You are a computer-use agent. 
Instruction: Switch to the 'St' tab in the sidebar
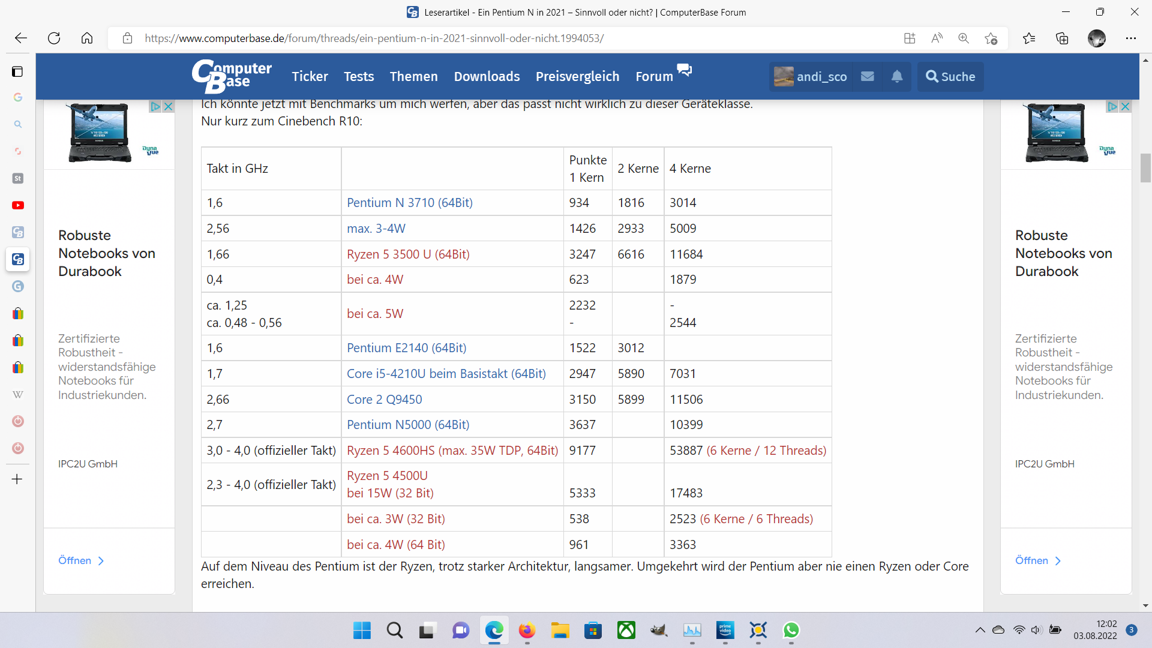coord(18,178)
